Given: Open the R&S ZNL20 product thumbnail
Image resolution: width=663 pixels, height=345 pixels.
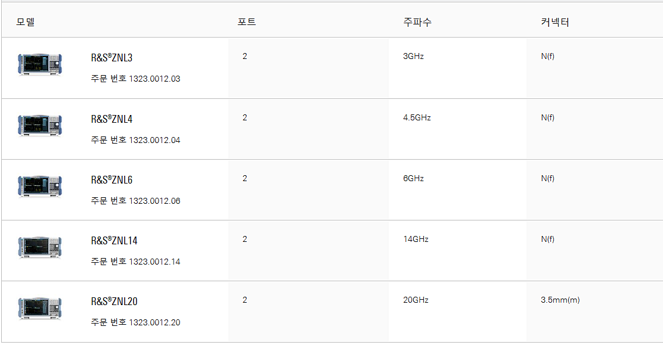Looking at the screenshot, I should (x=40, y=308).
